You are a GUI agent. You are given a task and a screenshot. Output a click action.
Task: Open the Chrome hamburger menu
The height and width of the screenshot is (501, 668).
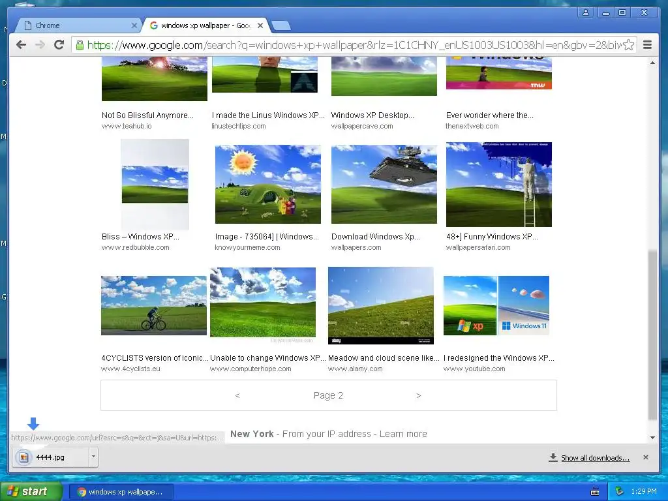tap(647, 45)
